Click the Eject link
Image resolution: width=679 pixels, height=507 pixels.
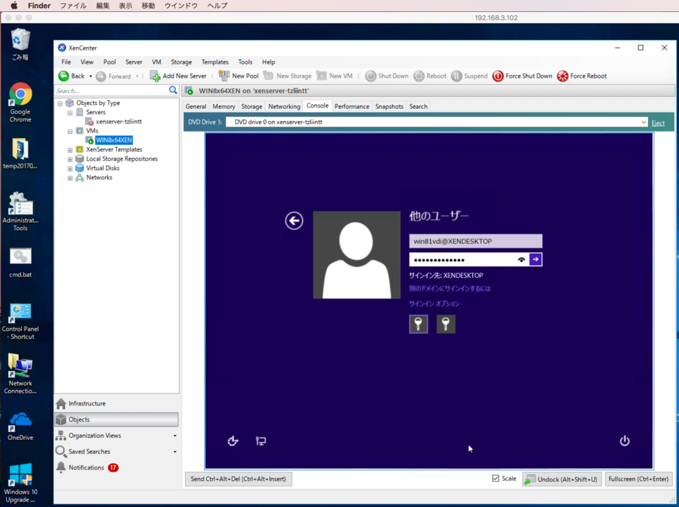(658, 123)
